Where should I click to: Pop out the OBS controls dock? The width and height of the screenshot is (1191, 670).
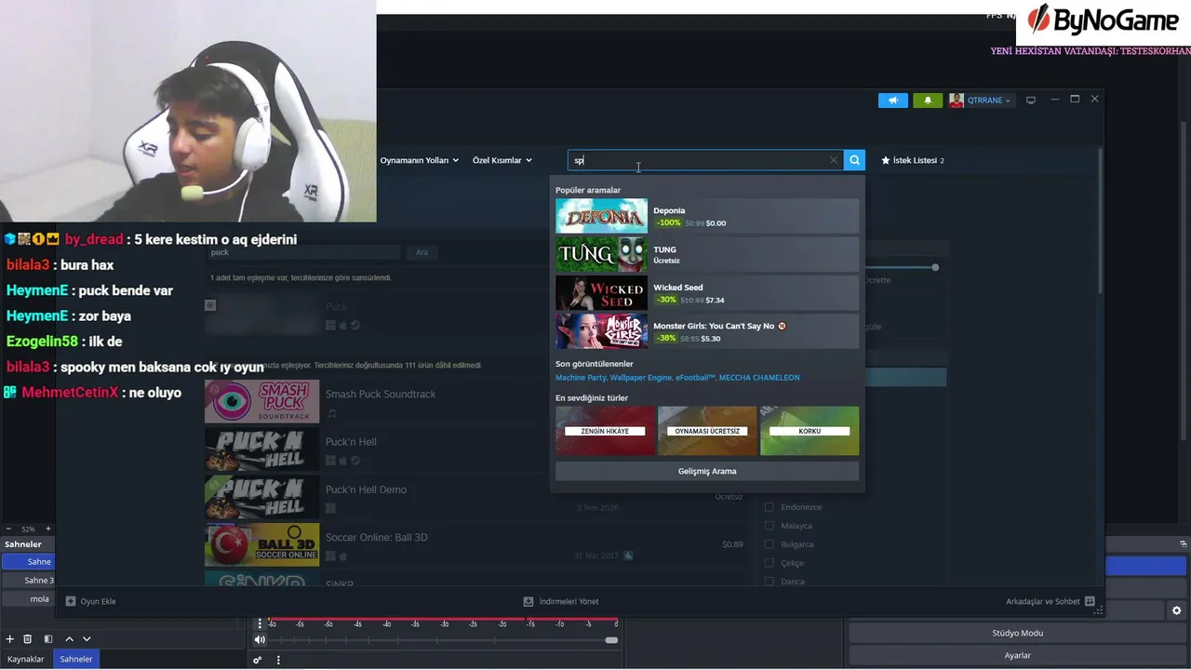tap(1184, 543)
